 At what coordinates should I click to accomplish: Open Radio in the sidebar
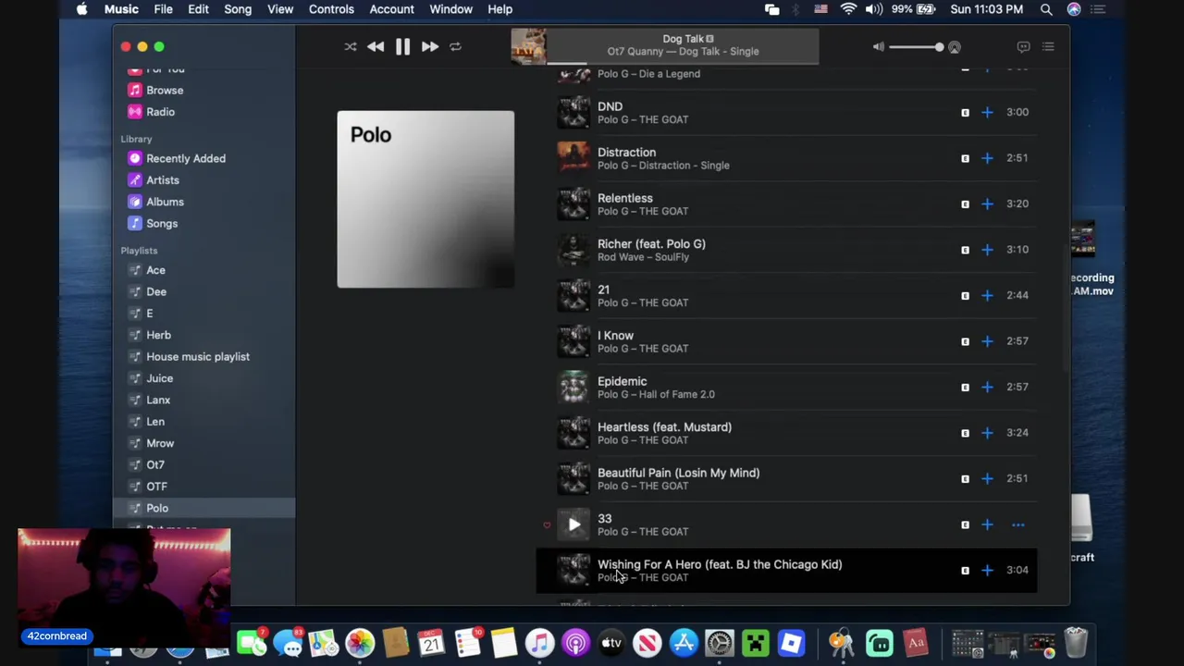(160, 112)
